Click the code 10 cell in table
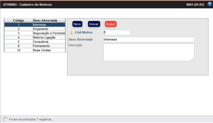This screenshot has height=123, width=213. coord(18,50)
